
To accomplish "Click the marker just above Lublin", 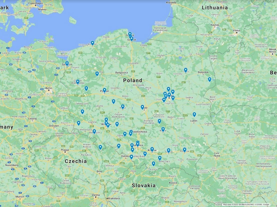I will [194, 114].
